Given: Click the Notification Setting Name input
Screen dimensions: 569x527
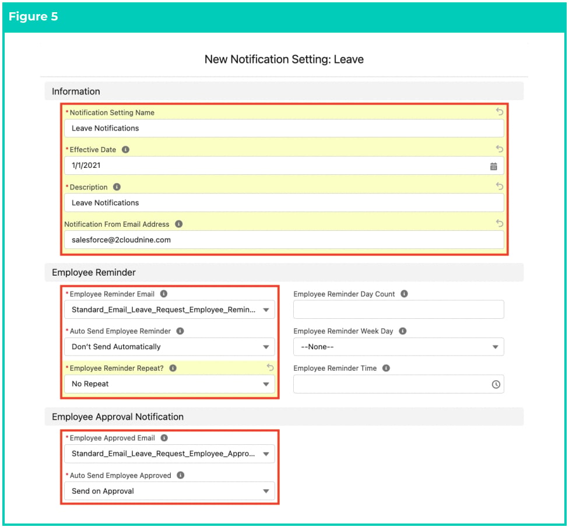Looking at the screenshot, I should [284, 128].
